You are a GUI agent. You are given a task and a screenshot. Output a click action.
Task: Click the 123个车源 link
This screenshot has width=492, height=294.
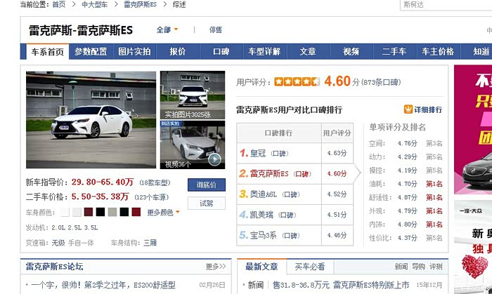point(152,197)
